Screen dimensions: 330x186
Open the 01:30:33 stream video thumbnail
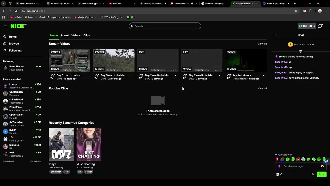114,60
